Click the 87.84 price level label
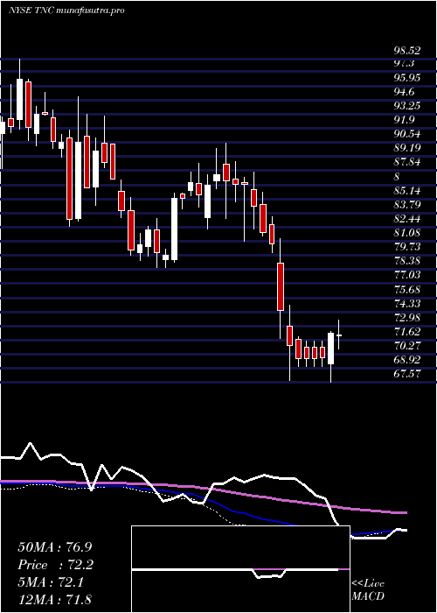 407,162
